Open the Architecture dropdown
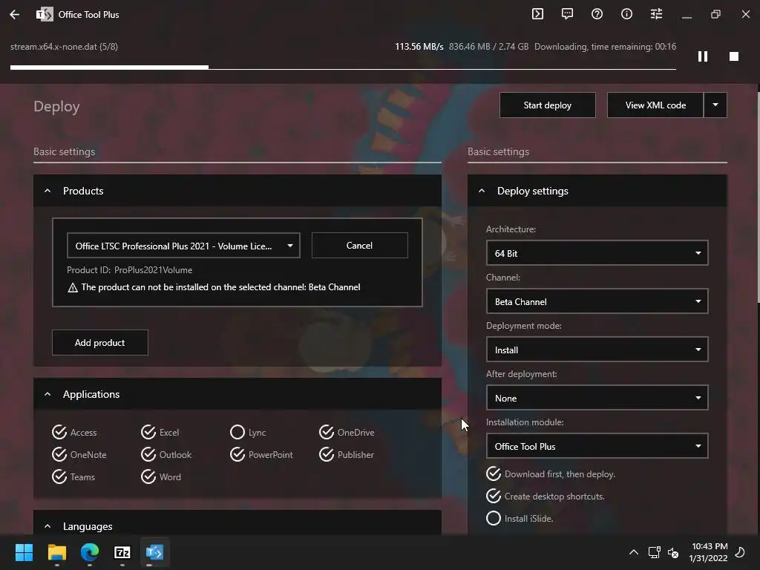The width and height of the screenshot is (760, 570). pyautogui.click(x=597, y=253)
